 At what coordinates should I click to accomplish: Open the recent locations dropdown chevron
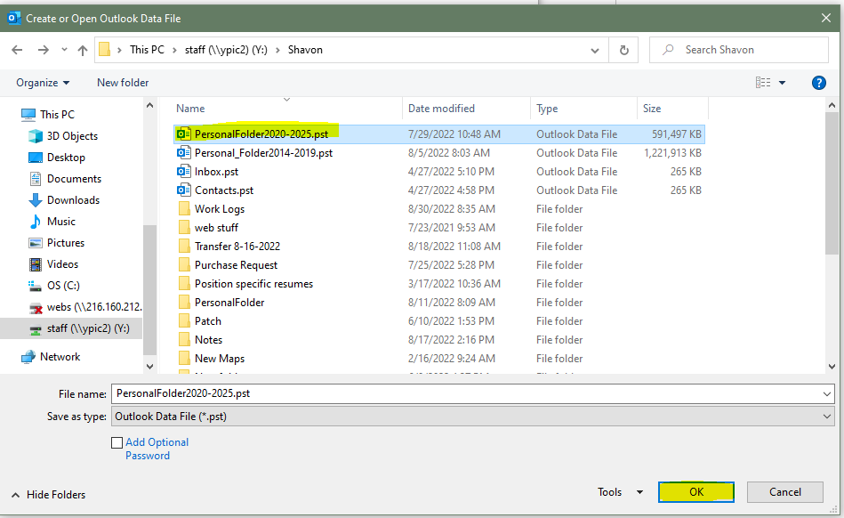tap(64, 50)
